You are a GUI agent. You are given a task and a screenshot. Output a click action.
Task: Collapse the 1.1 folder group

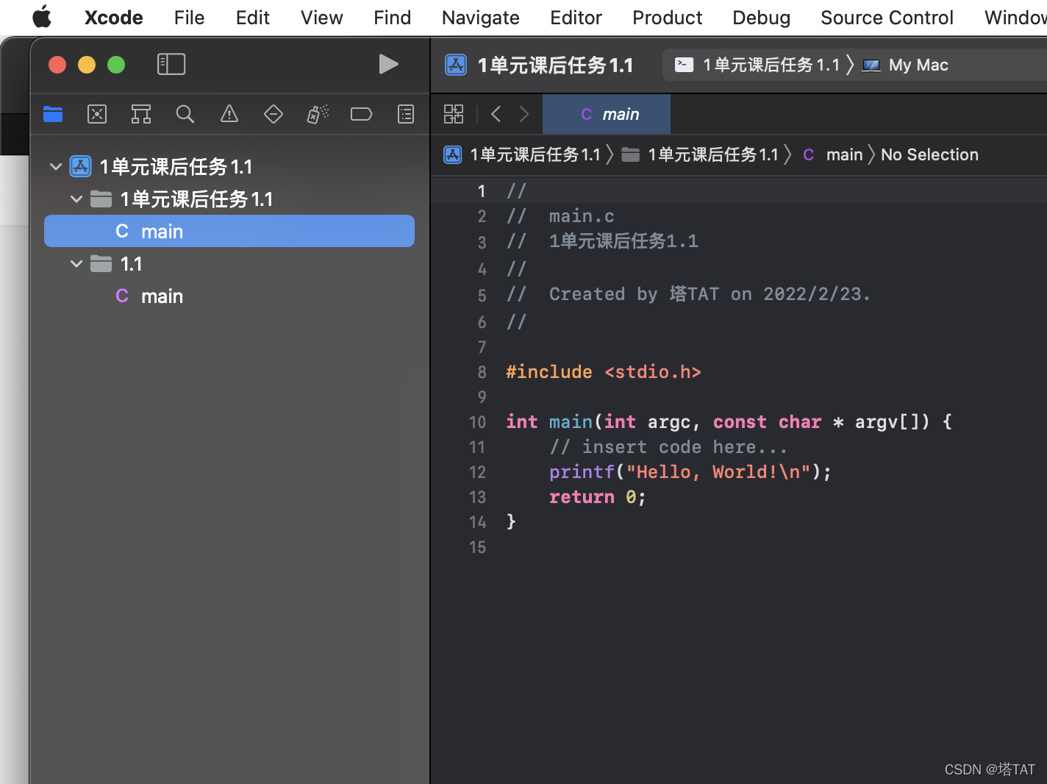76,263
